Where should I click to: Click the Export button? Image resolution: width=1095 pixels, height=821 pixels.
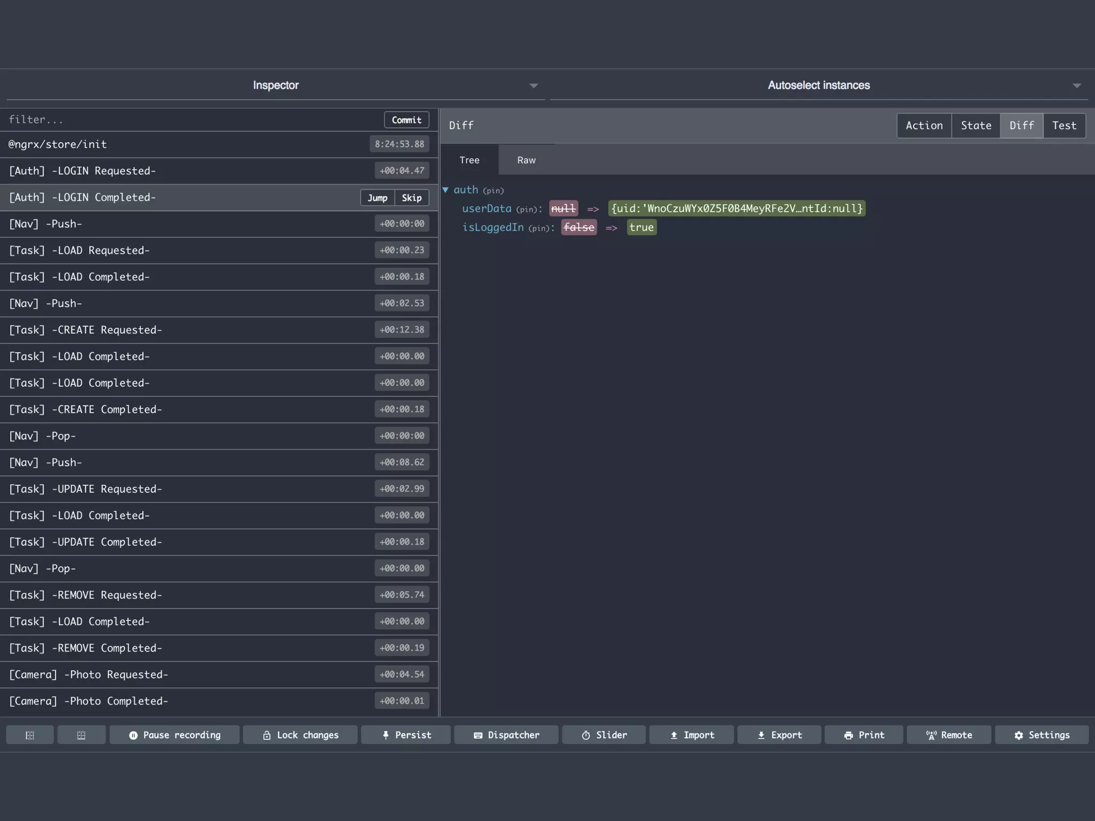[779, 735]
